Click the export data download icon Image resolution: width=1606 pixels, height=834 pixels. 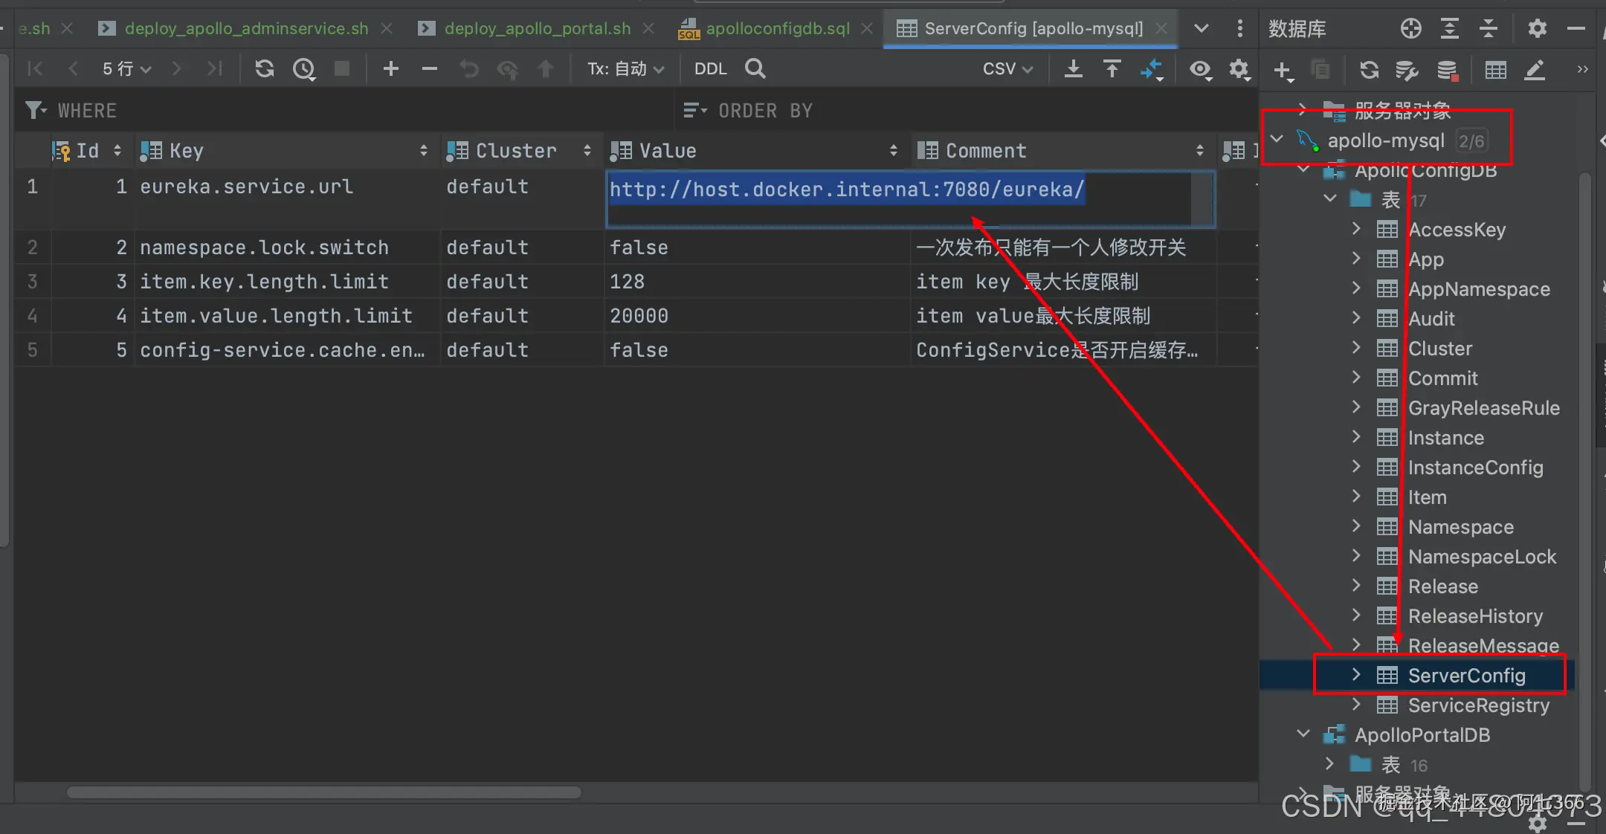pyautogui.click(x=1073, y=69)
